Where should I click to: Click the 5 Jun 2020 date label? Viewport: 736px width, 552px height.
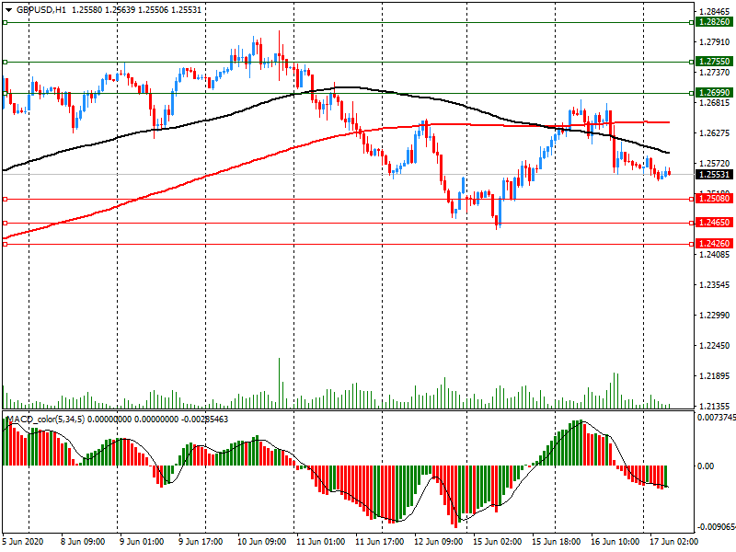click(x=26, y=542)
